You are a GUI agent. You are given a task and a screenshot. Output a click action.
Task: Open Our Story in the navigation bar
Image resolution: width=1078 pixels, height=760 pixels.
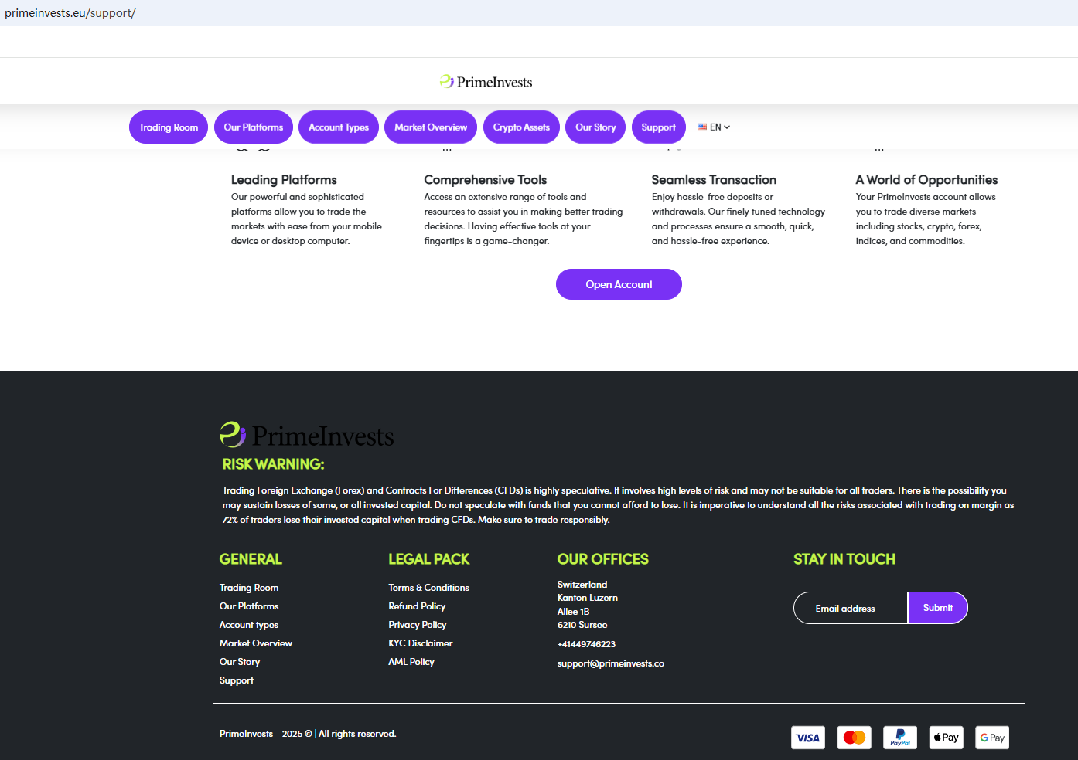tap(595, 127)
